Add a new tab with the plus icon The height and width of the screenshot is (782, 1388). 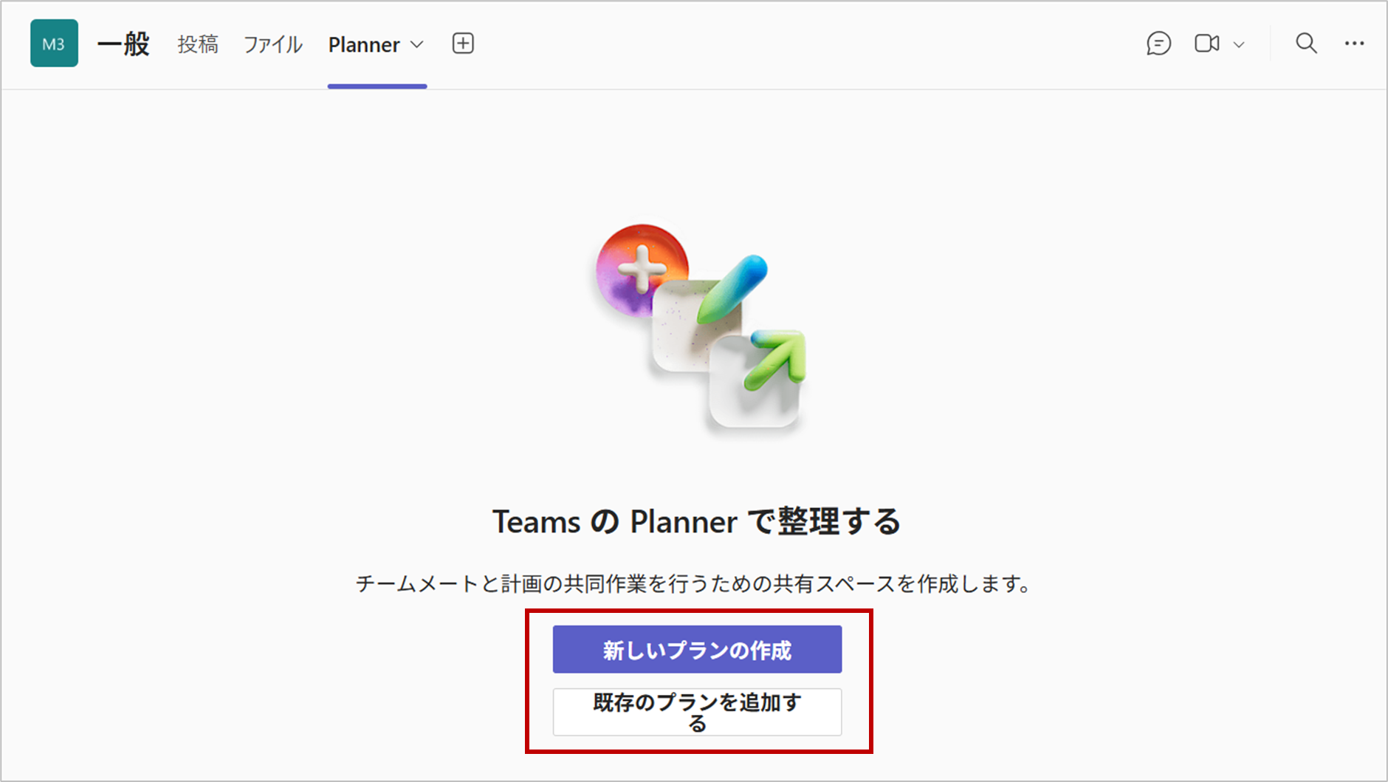click(x=462, y=44)
